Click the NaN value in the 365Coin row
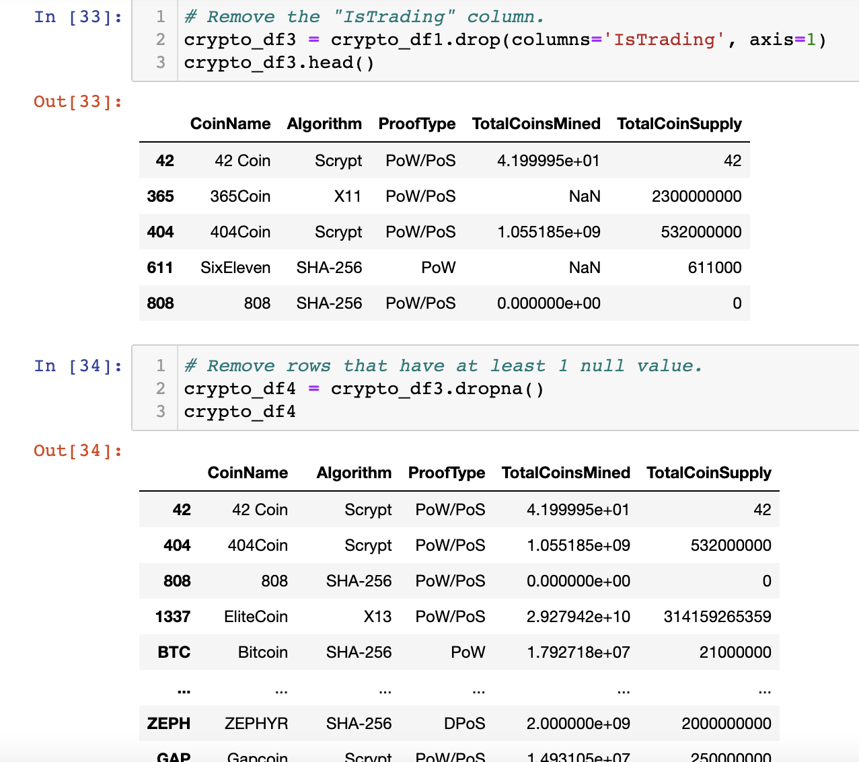859x762 pixels. point(585,196)
